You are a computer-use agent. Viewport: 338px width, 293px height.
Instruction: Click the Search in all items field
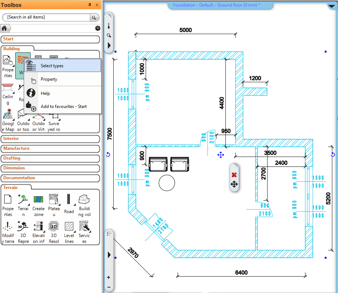pyautogui.click(x=46, y=17)
